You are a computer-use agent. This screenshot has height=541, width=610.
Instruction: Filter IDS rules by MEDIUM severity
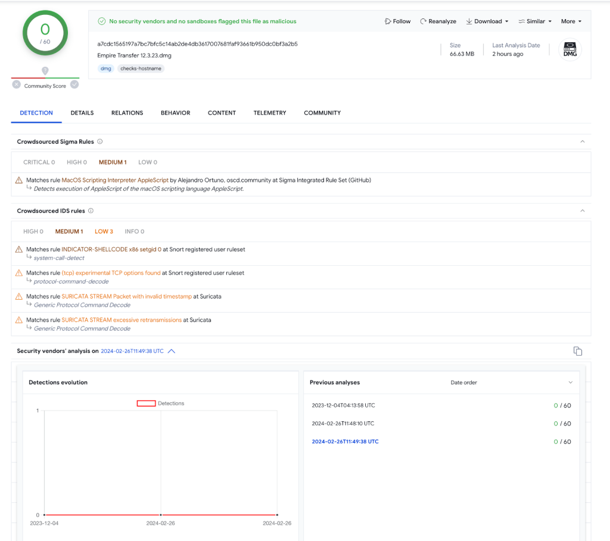[x=69, y=231]
